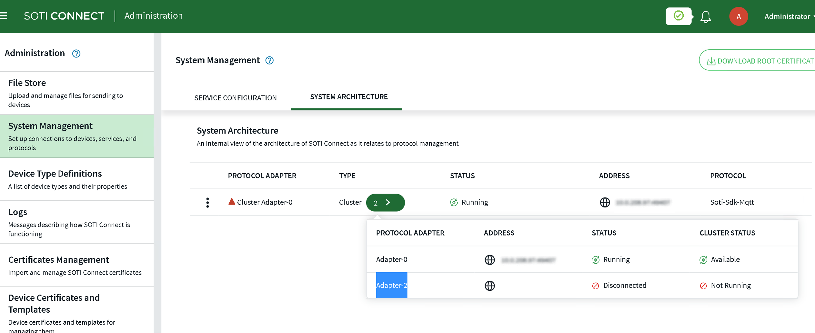The image size is (815, 333).
Task: Open Logs in the sidebar
Action: click(x=77, y=222)
